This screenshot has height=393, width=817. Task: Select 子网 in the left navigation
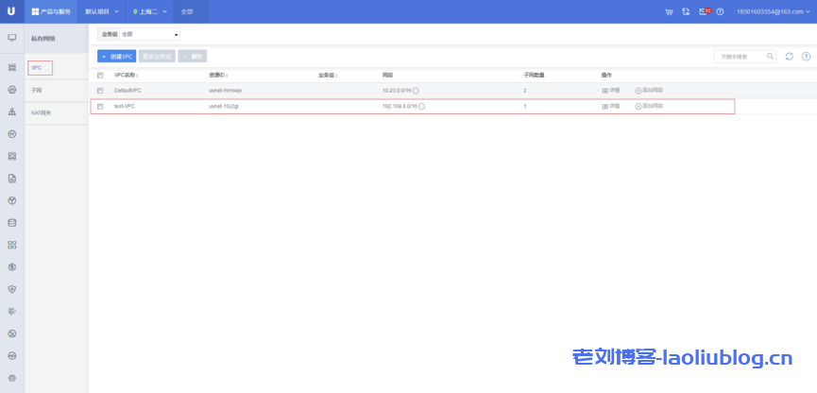click(37, 91)
